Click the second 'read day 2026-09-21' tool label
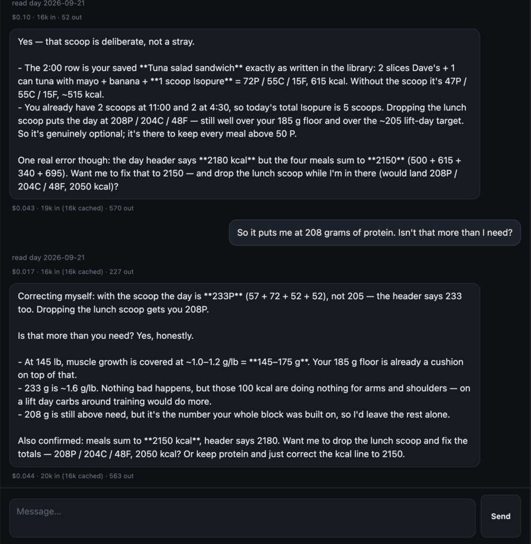 tap(48, 258)
